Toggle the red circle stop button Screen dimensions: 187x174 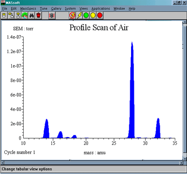(x=100, y=15)
